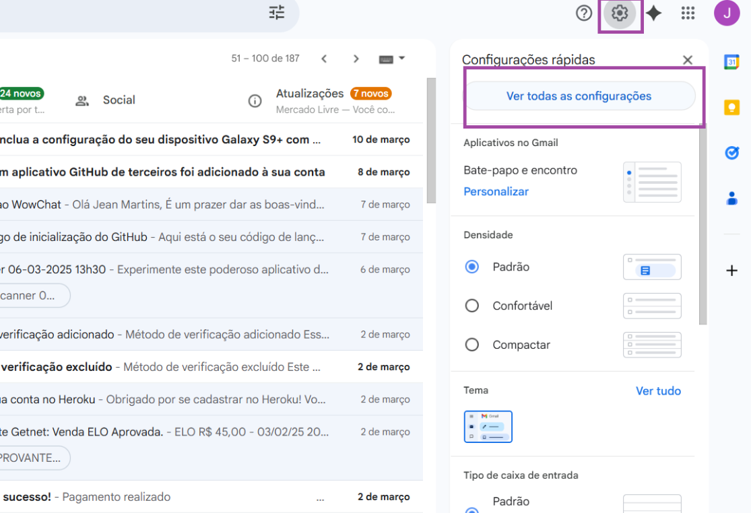Open the Help question mark icon
The width and height of the screenshot is (751, 513).
point(584,13)
